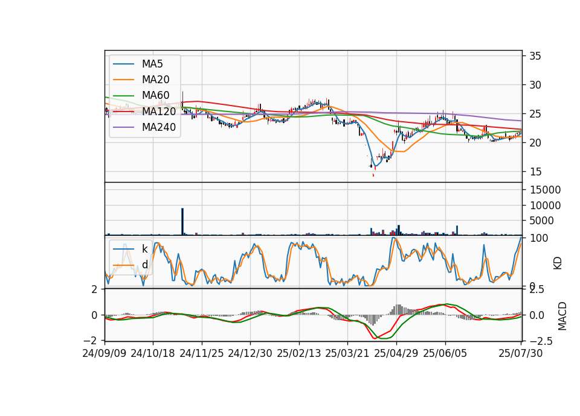Click the MA5 legend label
The image size is (580, 416).
point(152,64)
